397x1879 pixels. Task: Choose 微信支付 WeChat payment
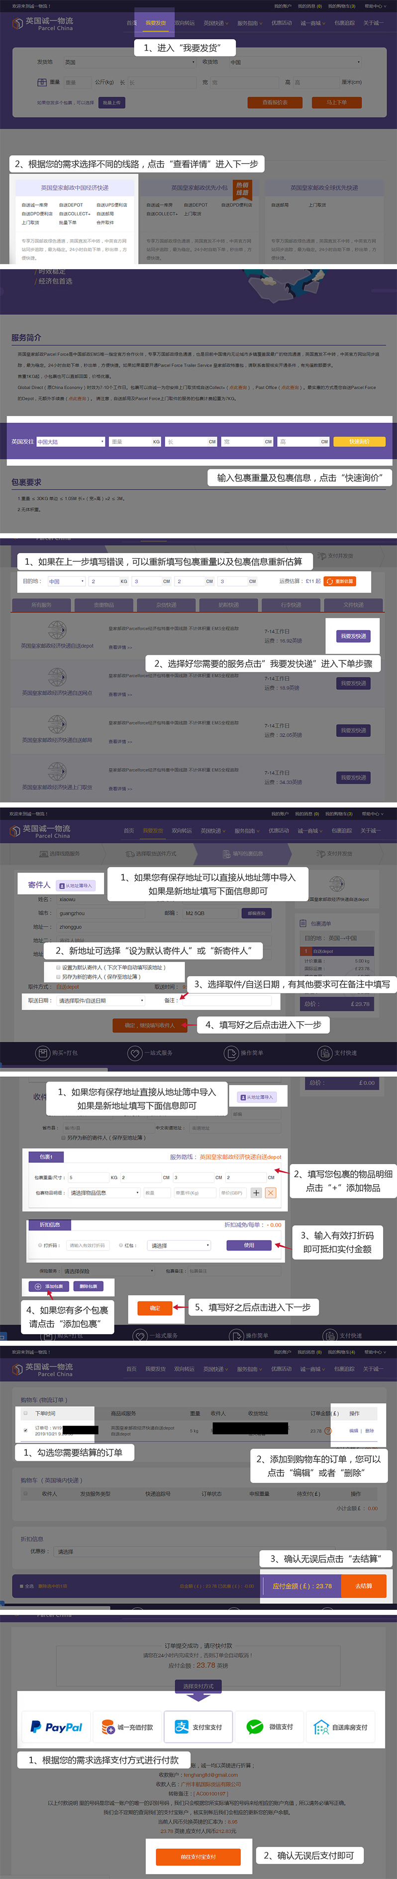[269, 1726]
